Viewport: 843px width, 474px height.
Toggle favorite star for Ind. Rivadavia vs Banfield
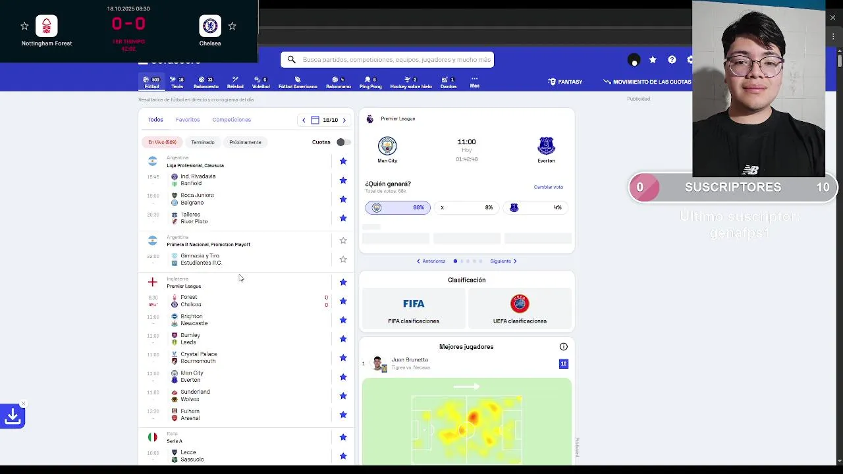(343, 180)
